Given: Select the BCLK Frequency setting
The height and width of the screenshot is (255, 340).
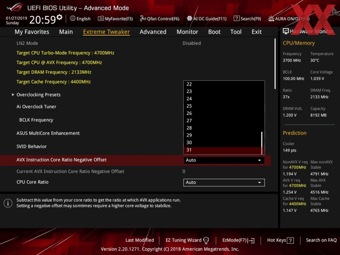Looking at the screenshot, I should coord(36,120).
